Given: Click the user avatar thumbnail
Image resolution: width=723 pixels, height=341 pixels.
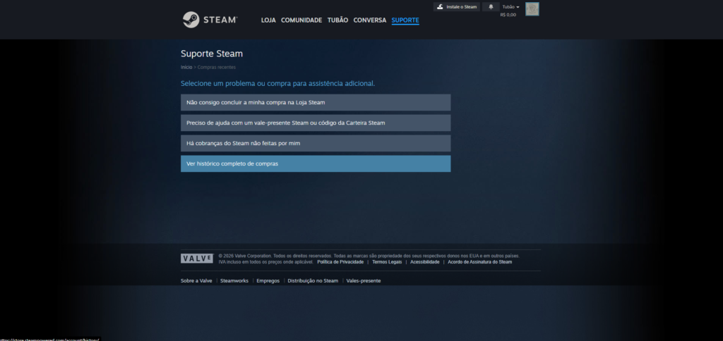Looking at the screenshot, I should pyautogui.click(x=532, y=8).
